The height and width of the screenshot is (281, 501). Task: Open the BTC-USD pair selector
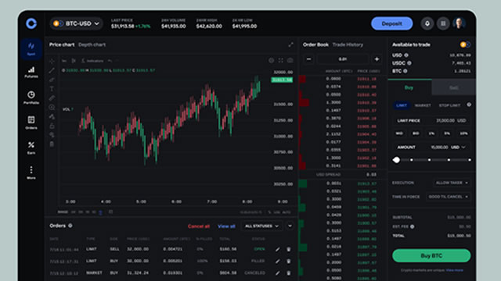pos(77,23)
